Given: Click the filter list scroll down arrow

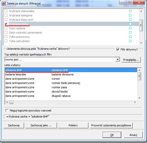Looking at the screenshot, I should click(x=141, y=43).
